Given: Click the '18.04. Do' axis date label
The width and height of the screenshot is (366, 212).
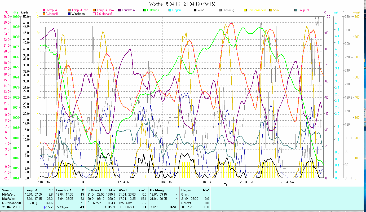Looking at the screenshot, I should point(165,182).
